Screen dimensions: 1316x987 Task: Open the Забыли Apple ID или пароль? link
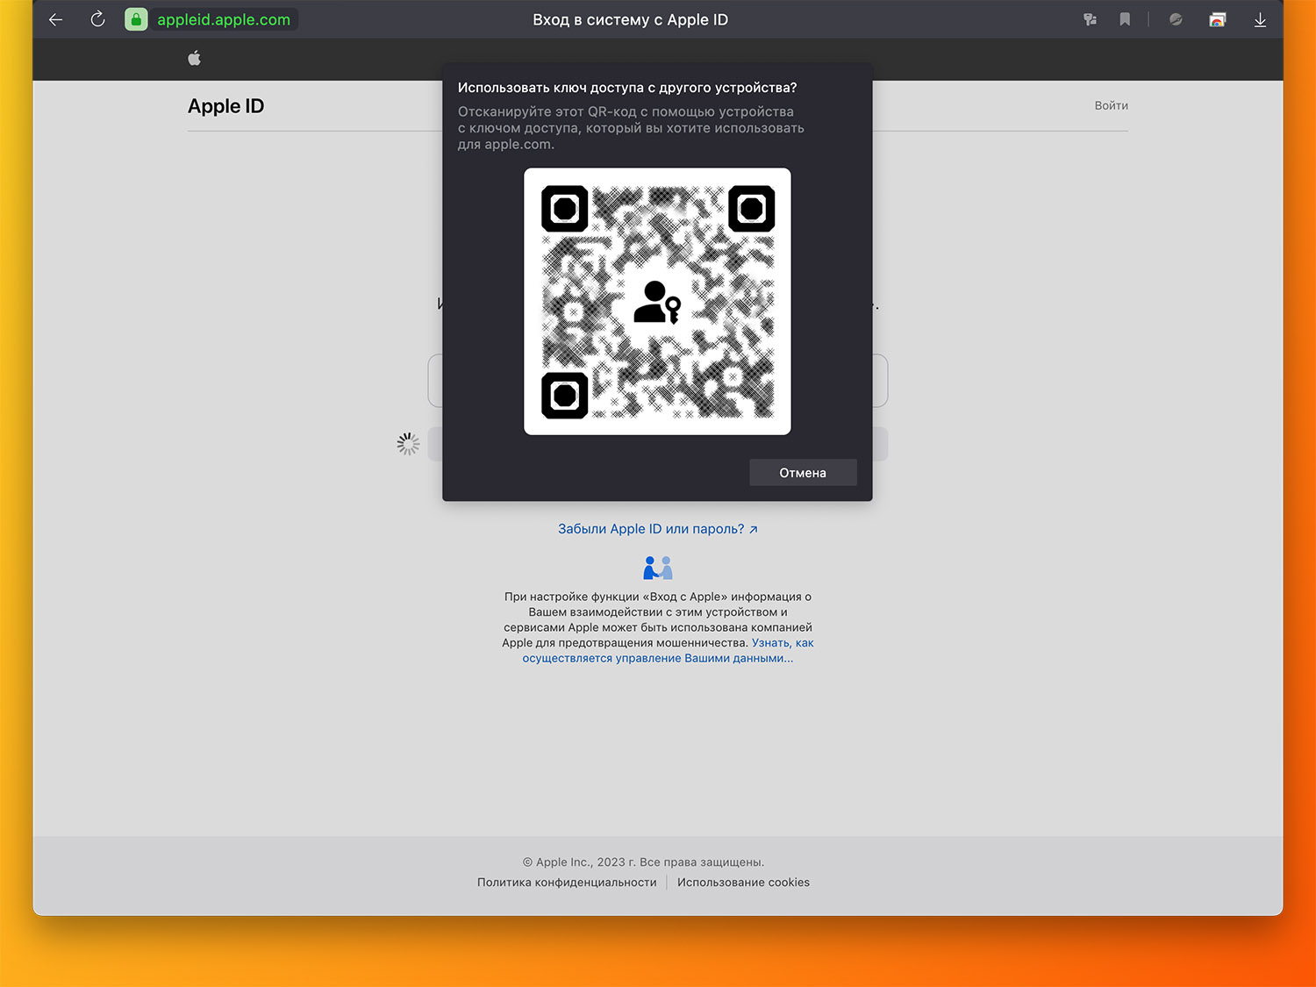click(x=658, y=529)
